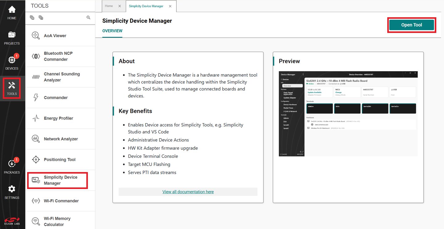
Task: Expand all items in Tools panel
Action: tap(41, 18)
